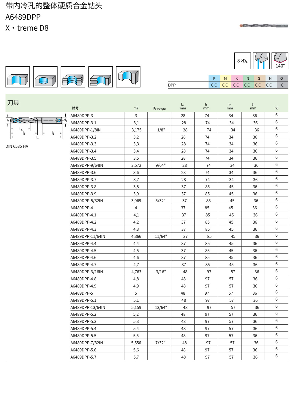The image size is (297, 407).
Task: Click the cross-hole drilling icon
Action: (x=100, y=78)
